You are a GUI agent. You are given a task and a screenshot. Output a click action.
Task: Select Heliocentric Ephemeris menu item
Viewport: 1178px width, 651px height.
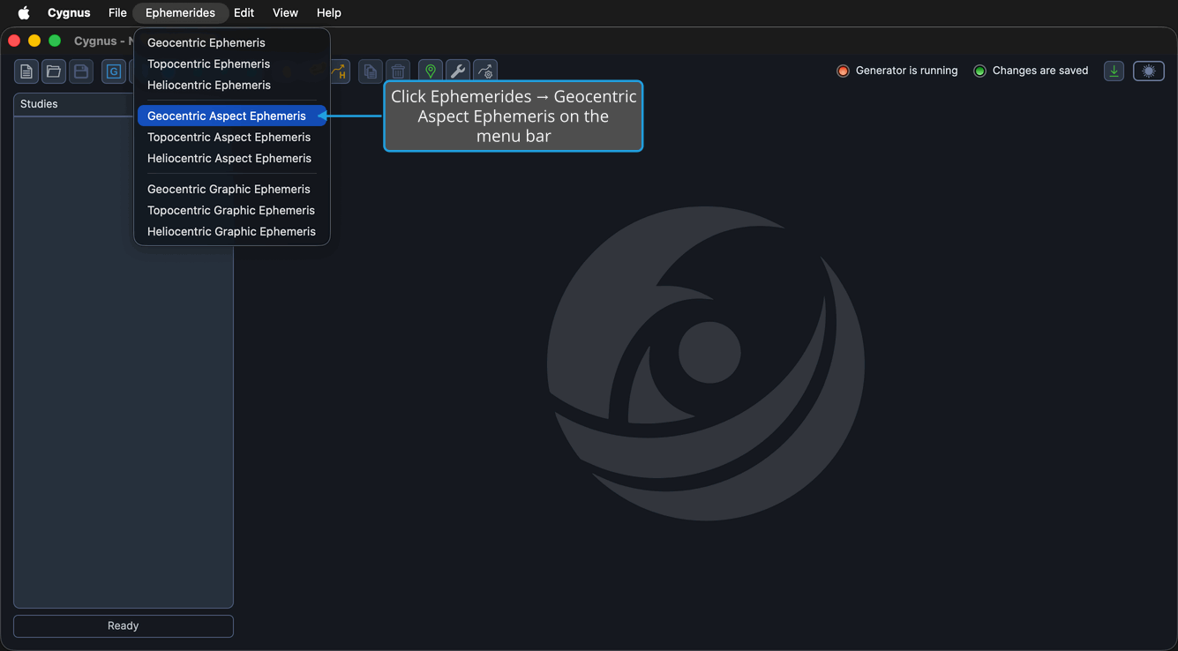click(232, 85)
